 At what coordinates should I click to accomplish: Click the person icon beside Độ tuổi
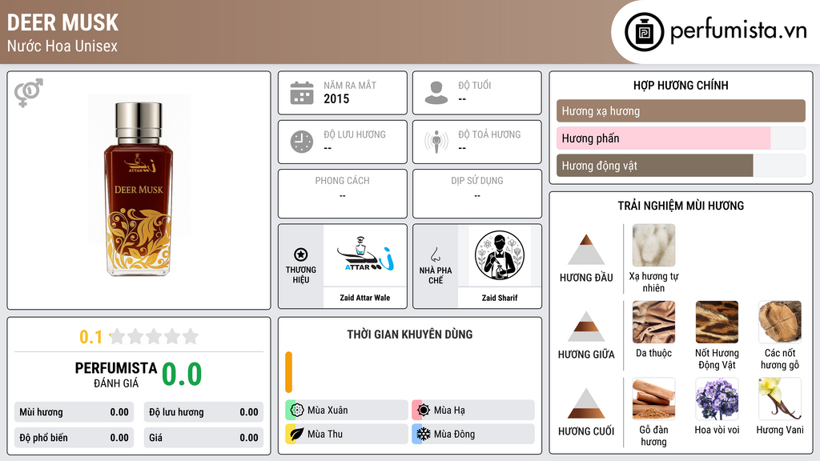pos(436,93)
